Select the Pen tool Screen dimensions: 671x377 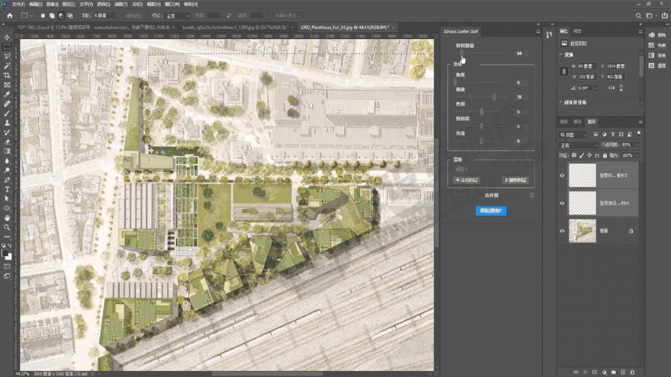pos(7,180)
